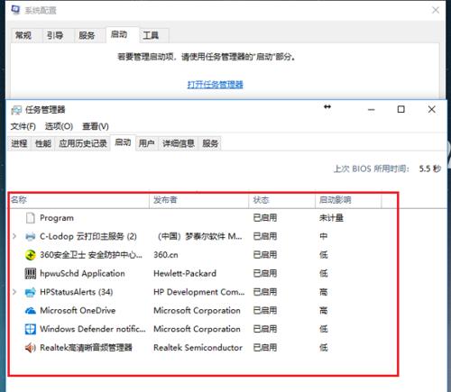Switch to the 用户 tab in Task Manager
This screenshot has width=451, height=392.
147,143
